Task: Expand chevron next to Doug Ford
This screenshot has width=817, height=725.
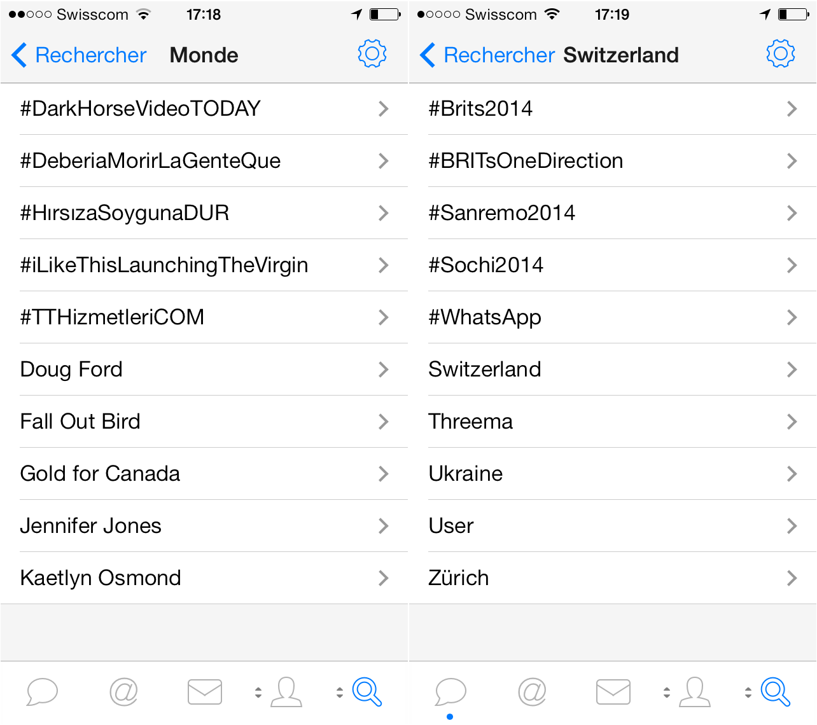Action: pos(383,369)
